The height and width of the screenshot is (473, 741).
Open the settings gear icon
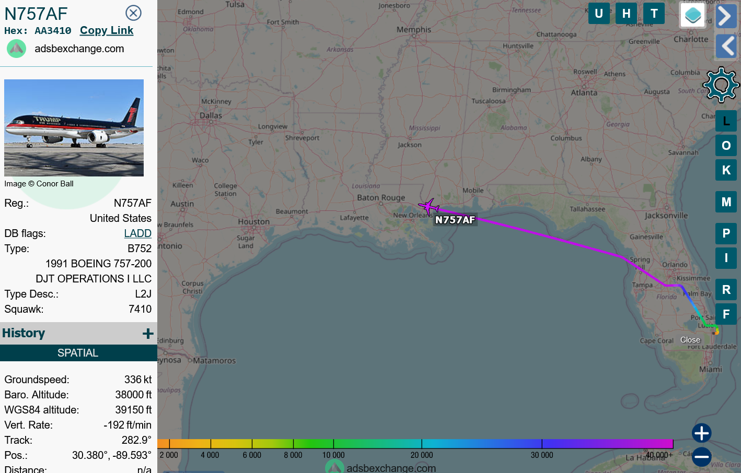721,85
